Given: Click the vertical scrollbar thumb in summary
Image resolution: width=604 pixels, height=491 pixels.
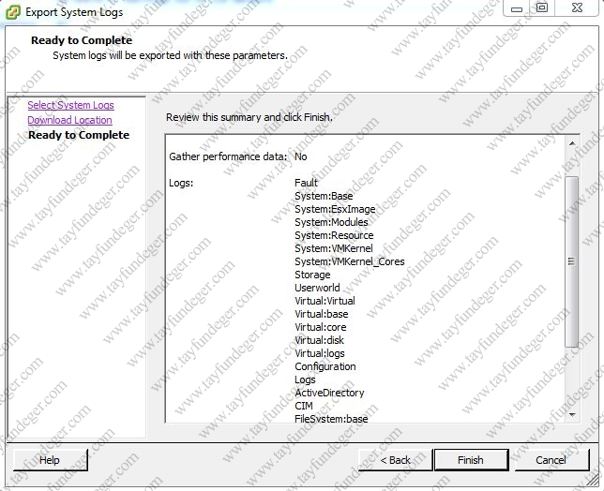Looking at the screenshot, I should 572,261.
